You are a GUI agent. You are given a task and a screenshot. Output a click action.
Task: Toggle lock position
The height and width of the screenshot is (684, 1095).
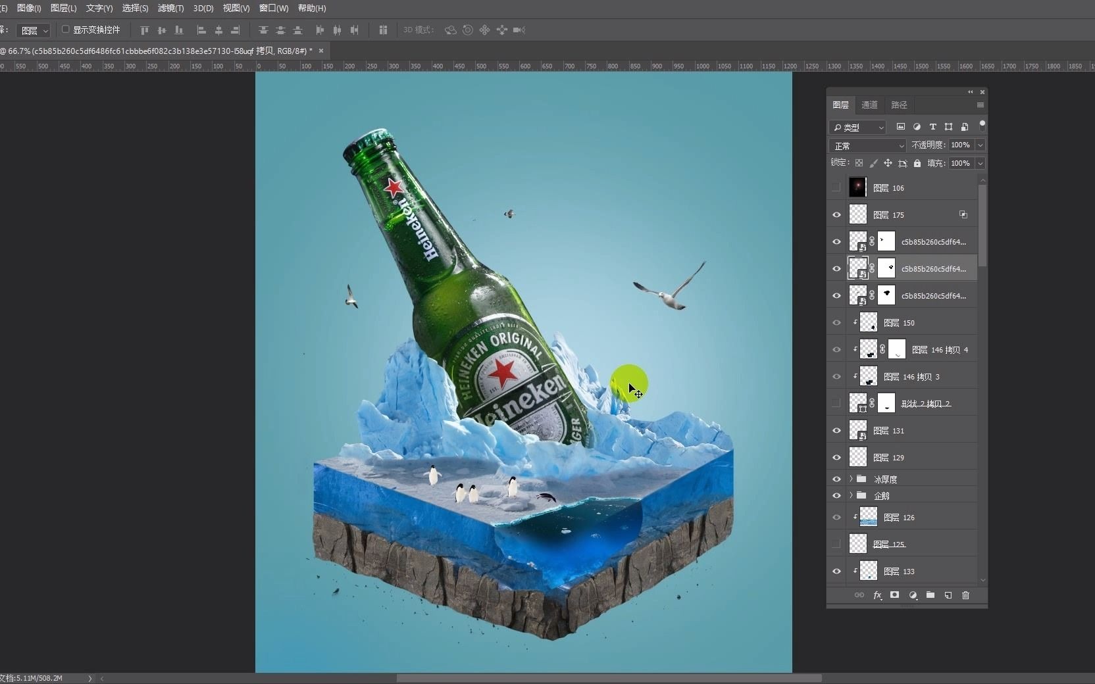(888, 163)
